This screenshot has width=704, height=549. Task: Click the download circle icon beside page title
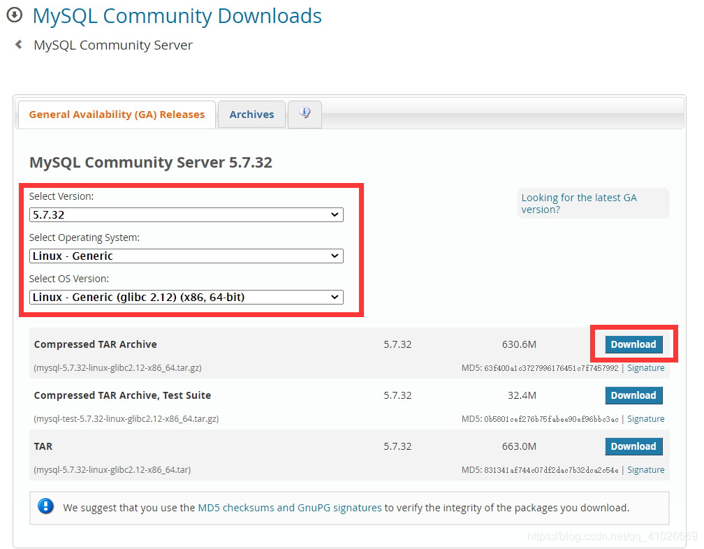[15, 15]
